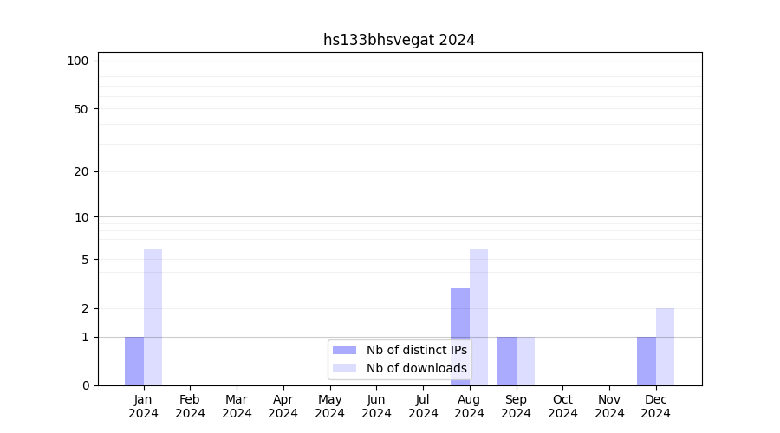Click the 'Feb 2024' x-axis label
This screenshot has height=433, width=780.
[x=190, y=406]
